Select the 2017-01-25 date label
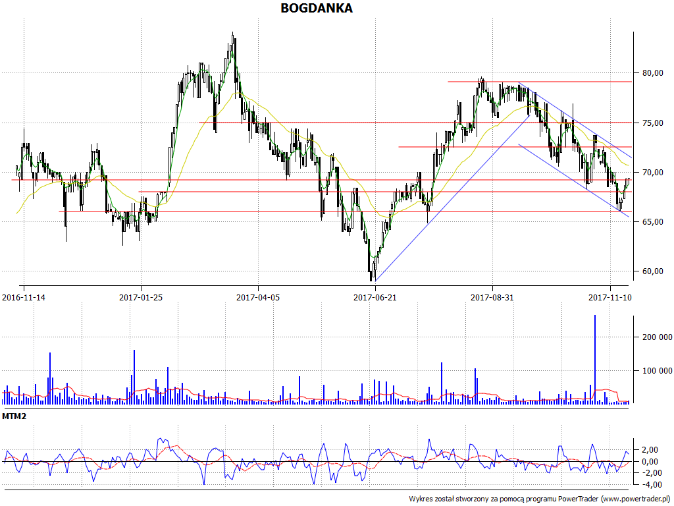The width and height of the screenshot is (674, 506). click(141, 297)
